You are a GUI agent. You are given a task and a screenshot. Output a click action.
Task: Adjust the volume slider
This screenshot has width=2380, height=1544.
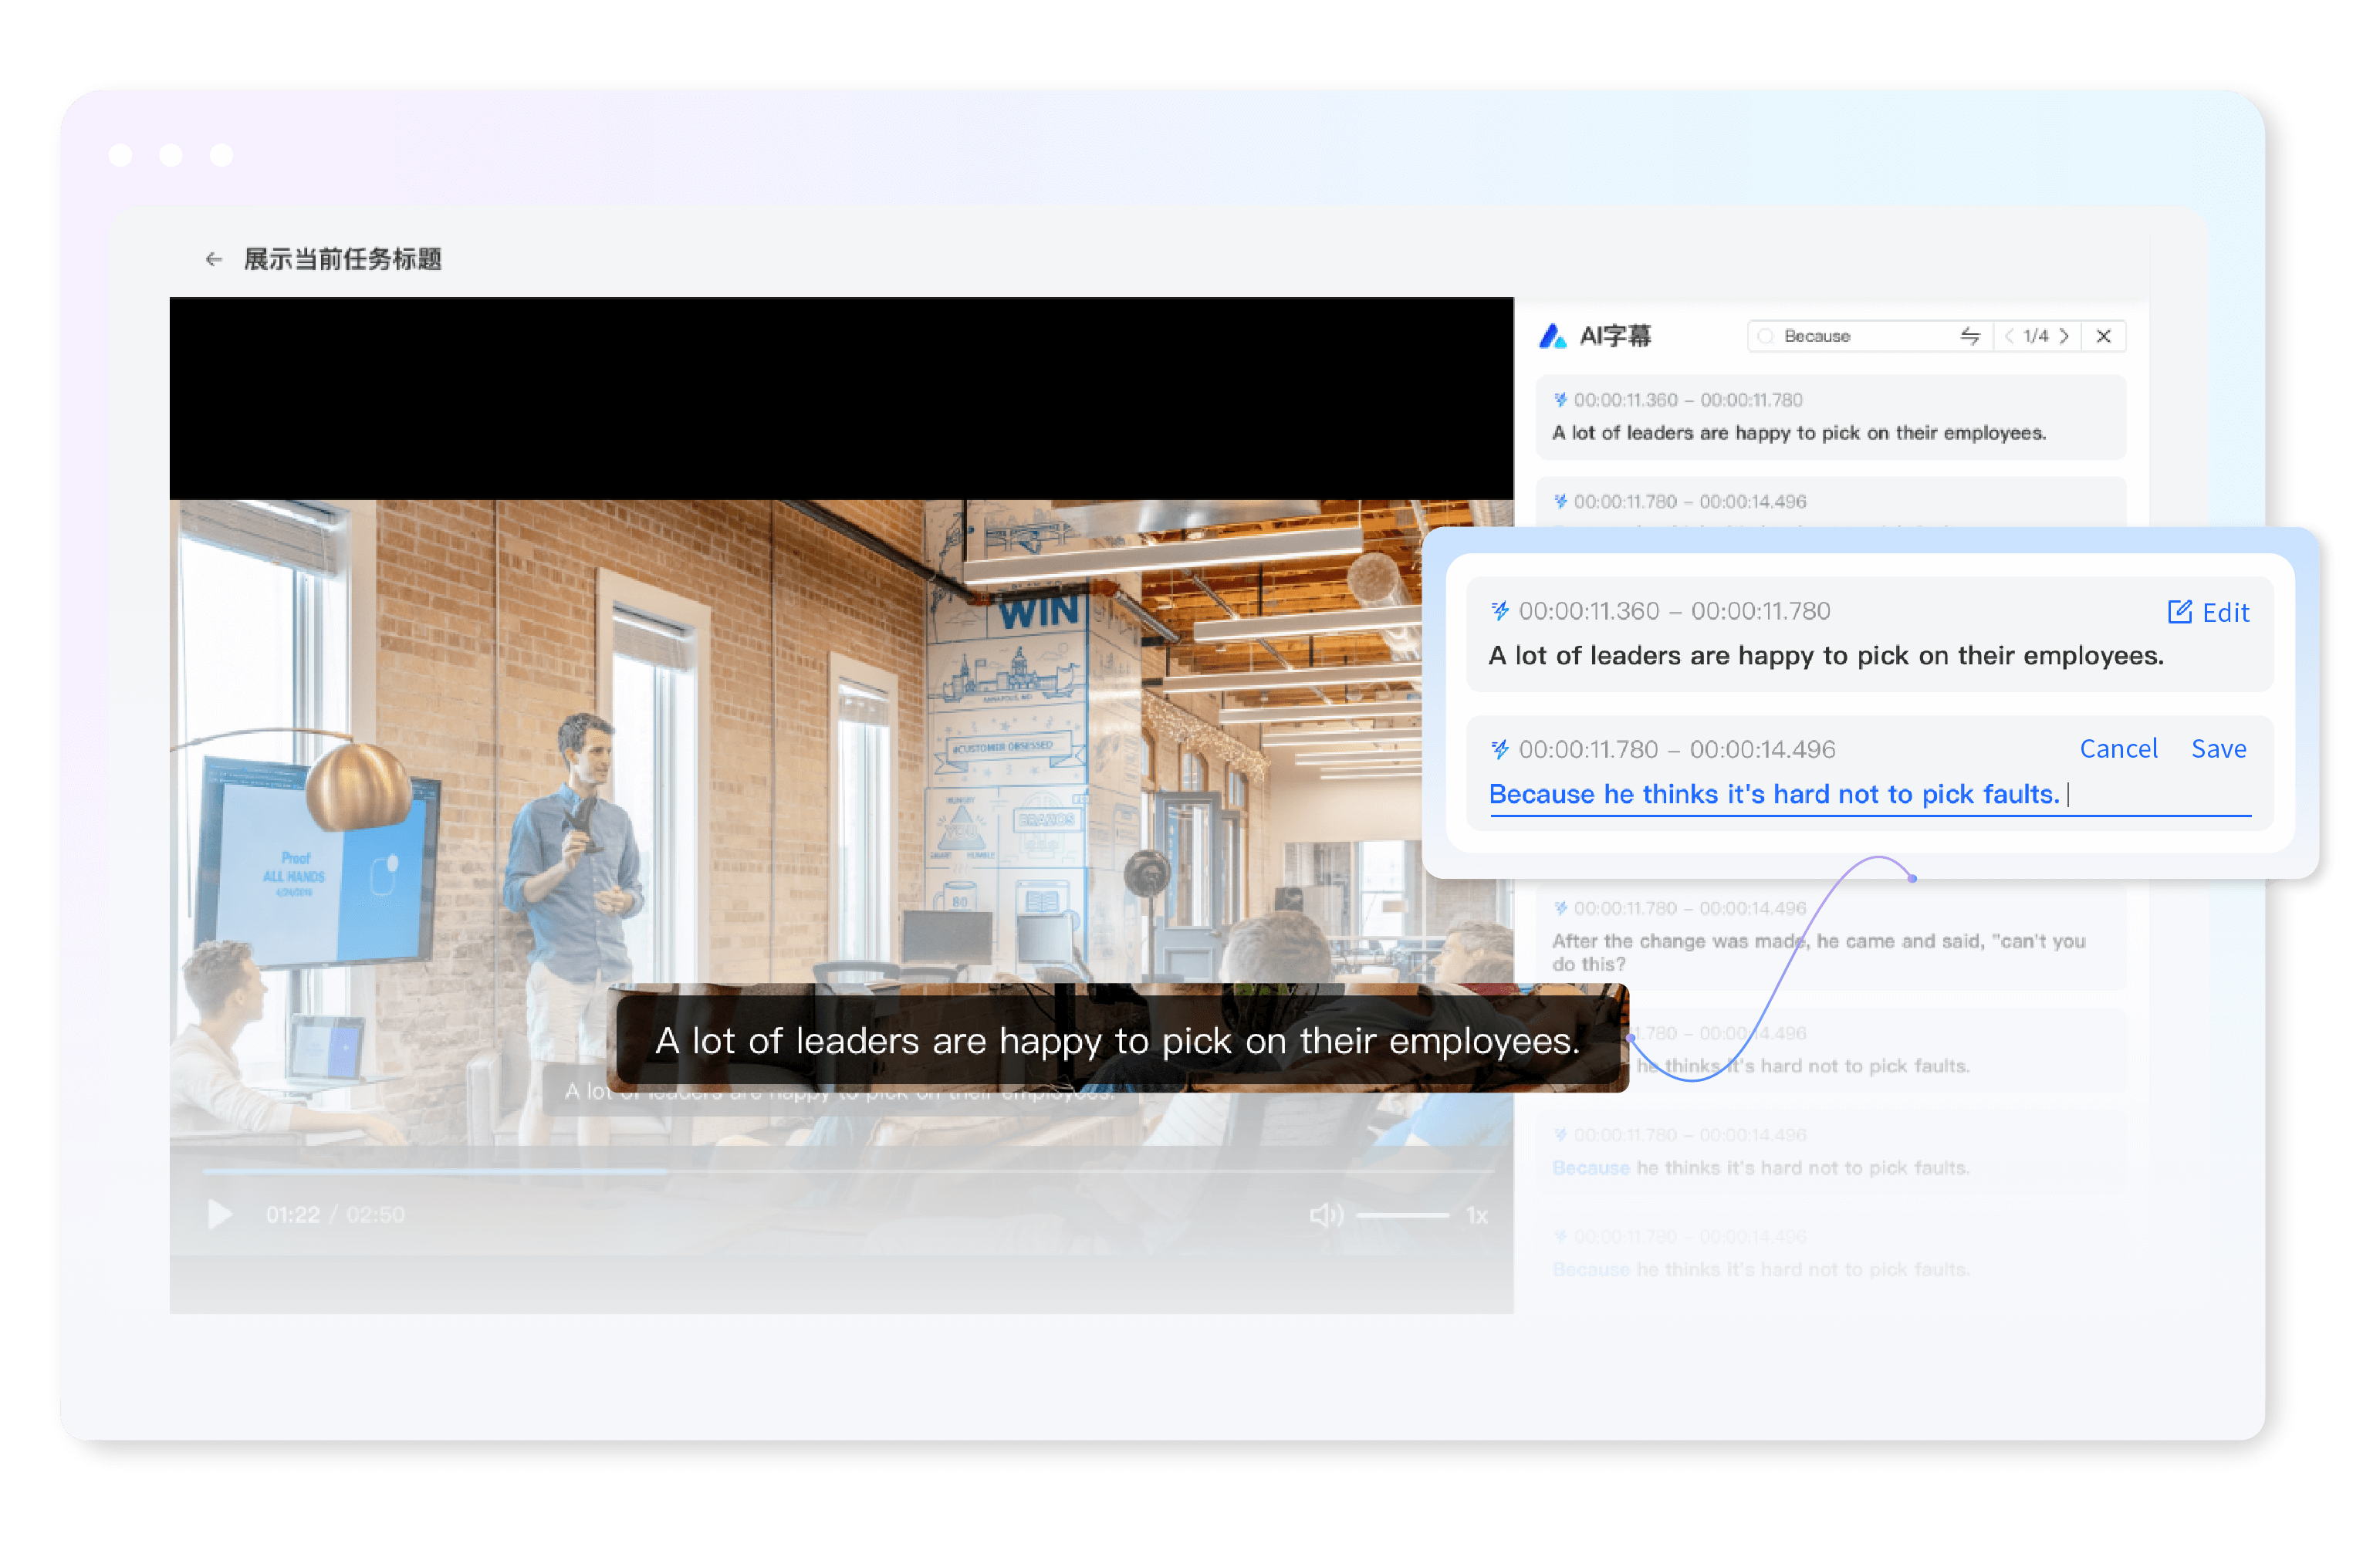[1402, 1215]
